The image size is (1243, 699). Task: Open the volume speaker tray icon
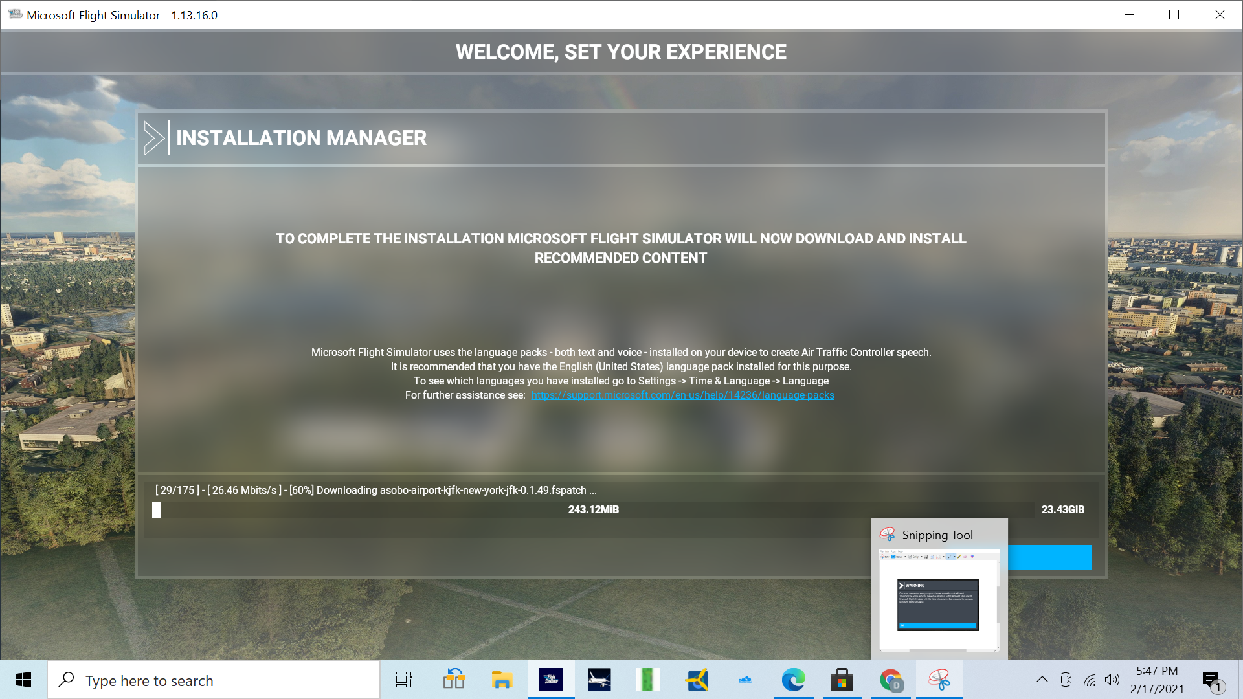[1113, 680]
